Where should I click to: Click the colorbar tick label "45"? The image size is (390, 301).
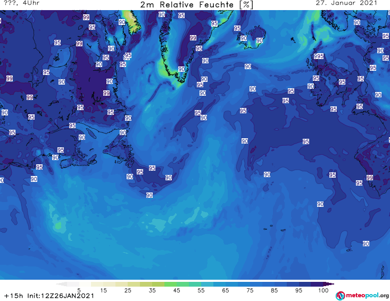[177, 290]
